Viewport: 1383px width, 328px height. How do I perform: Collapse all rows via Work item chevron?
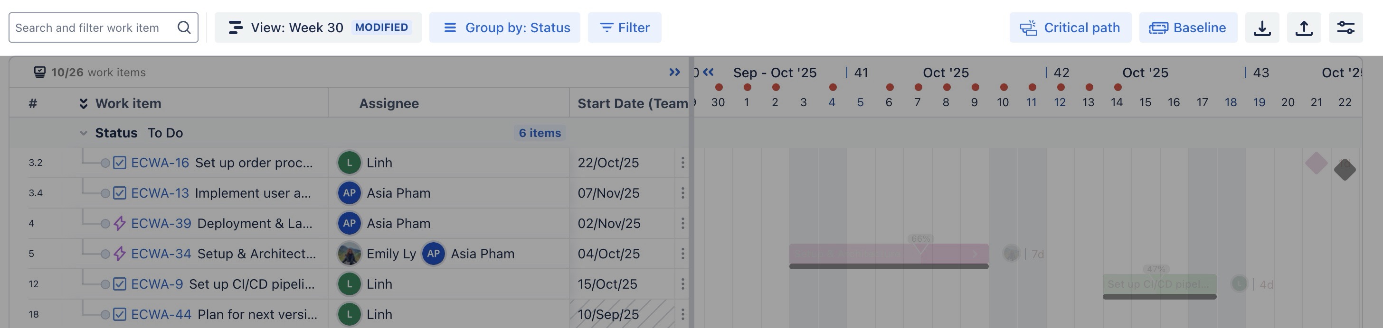pyautogui.click(x=83, y=103)
